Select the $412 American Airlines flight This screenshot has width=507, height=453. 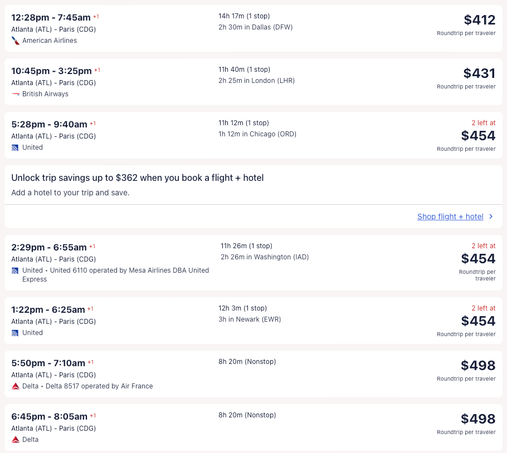click(253, 28)
